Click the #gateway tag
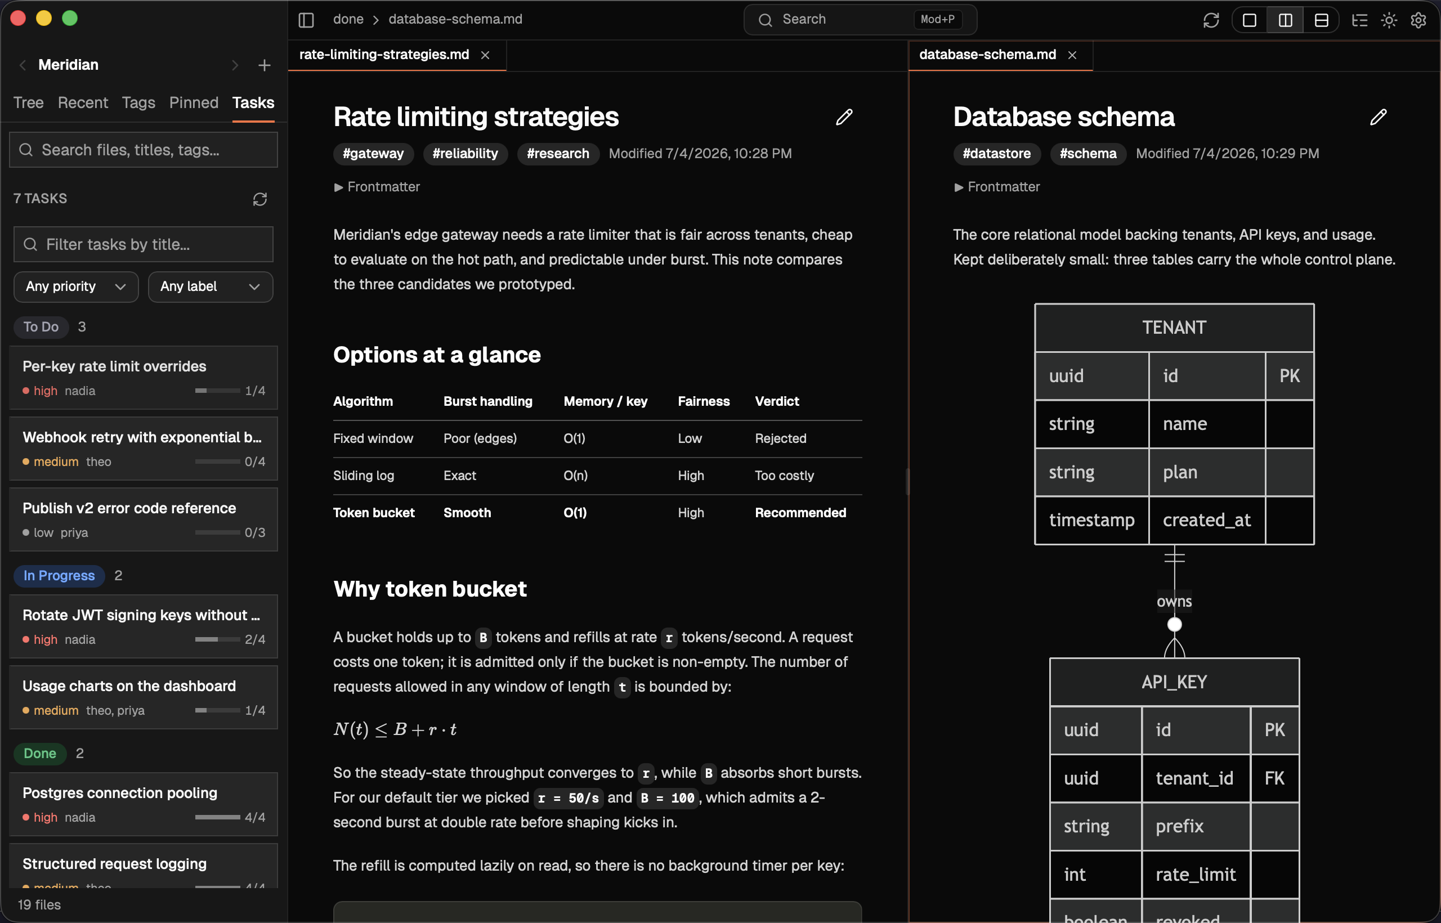The height and width of the screenshot is (923, 1441). [x=373, y=154]
